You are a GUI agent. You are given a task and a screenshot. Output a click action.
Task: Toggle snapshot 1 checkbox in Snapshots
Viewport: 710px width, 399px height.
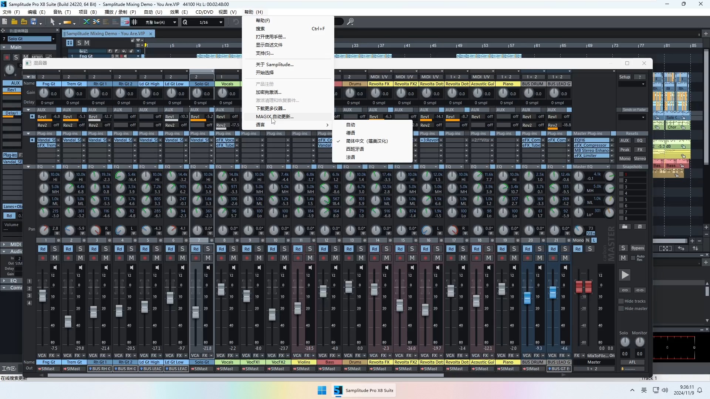click(622, 174)
